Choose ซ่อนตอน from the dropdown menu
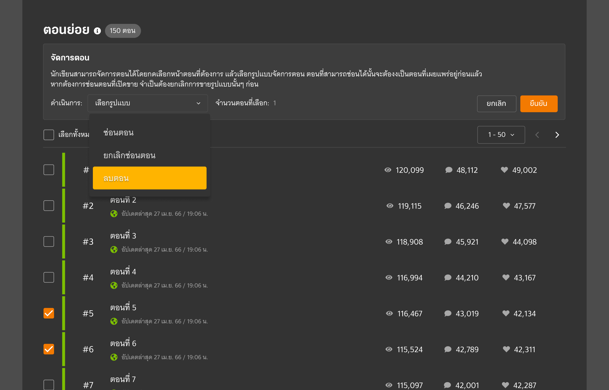The width and height of the screenshot is (609, 390). tap(150, 133)
